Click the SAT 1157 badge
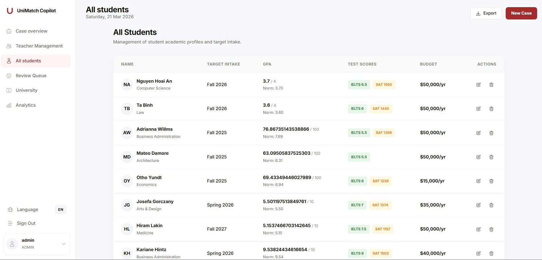 pos(383,229)
